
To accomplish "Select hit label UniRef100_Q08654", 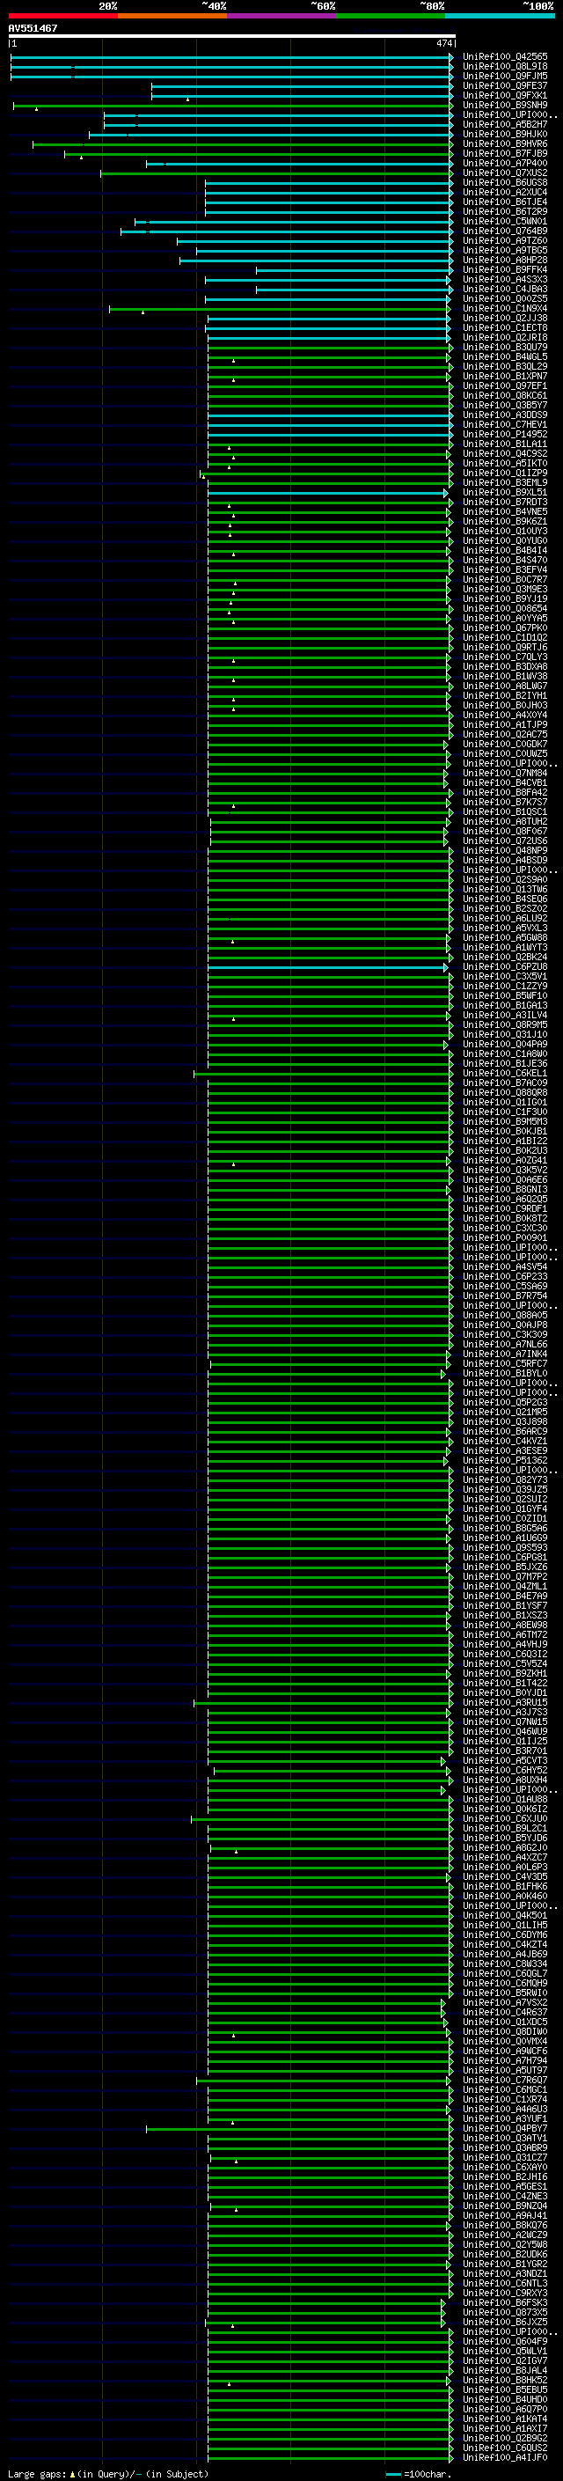I will click(x=505, y=609).
